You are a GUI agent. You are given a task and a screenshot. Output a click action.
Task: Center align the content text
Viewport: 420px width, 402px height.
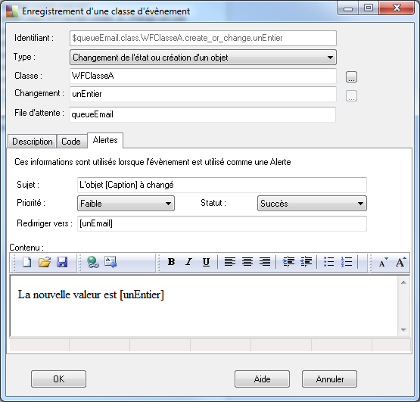coord(247,262)
